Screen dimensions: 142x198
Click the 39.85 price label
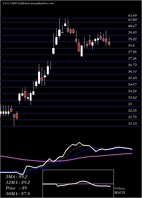click(x=132, y=33)
